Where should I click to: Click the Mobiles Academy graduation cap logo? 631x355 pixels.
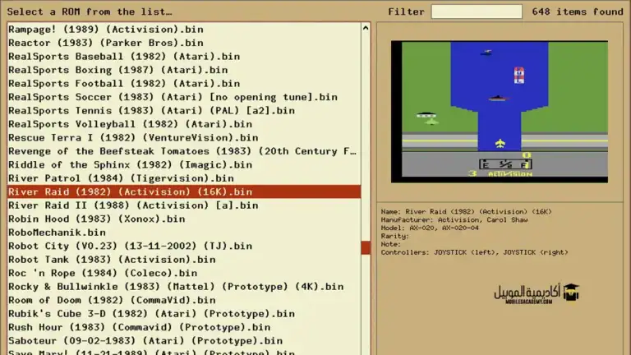[570, 292]
